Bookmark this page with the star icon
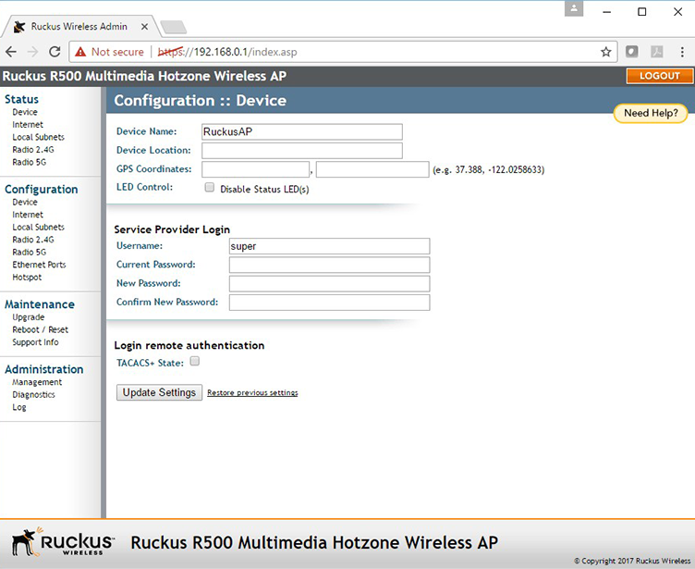 [606, 53]
